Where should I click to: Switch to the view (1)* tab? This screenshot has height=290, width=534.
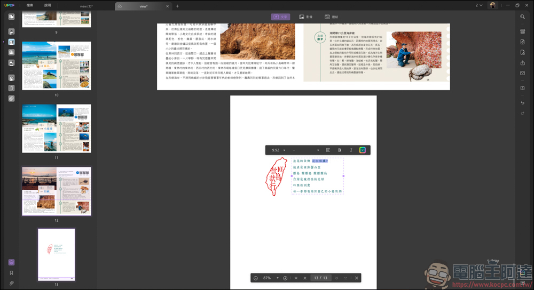coord(86,6)
